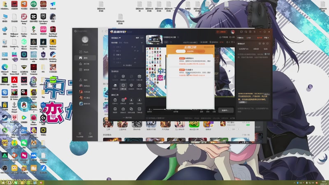The width and height of the screenshot is (329, 185).
Task: Pop out the 弹幕助手 panel with its rightmost header icon
Action: coord(268,44)
